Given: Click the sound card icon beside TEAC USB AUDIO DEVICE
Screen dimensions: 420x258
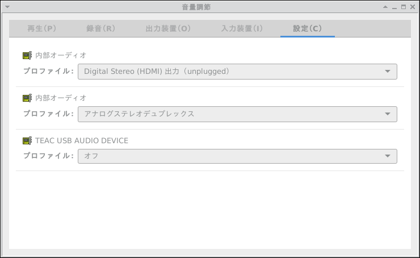Looking at the screenshot, I should pyautogui.click(x=27, y=140).
